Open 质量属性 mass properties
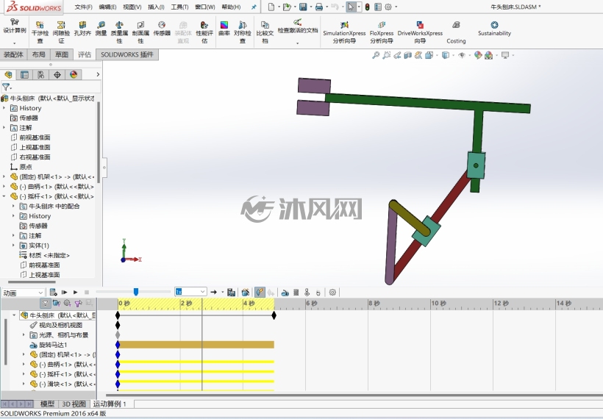The width and height of the screenshot is (603, 419). [x=119, y=32]
